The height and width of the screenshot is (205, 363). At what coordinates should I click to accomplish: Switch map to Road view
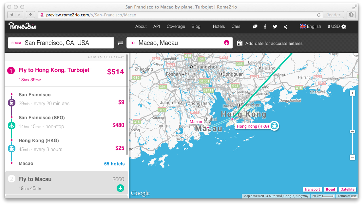[330, 189]
